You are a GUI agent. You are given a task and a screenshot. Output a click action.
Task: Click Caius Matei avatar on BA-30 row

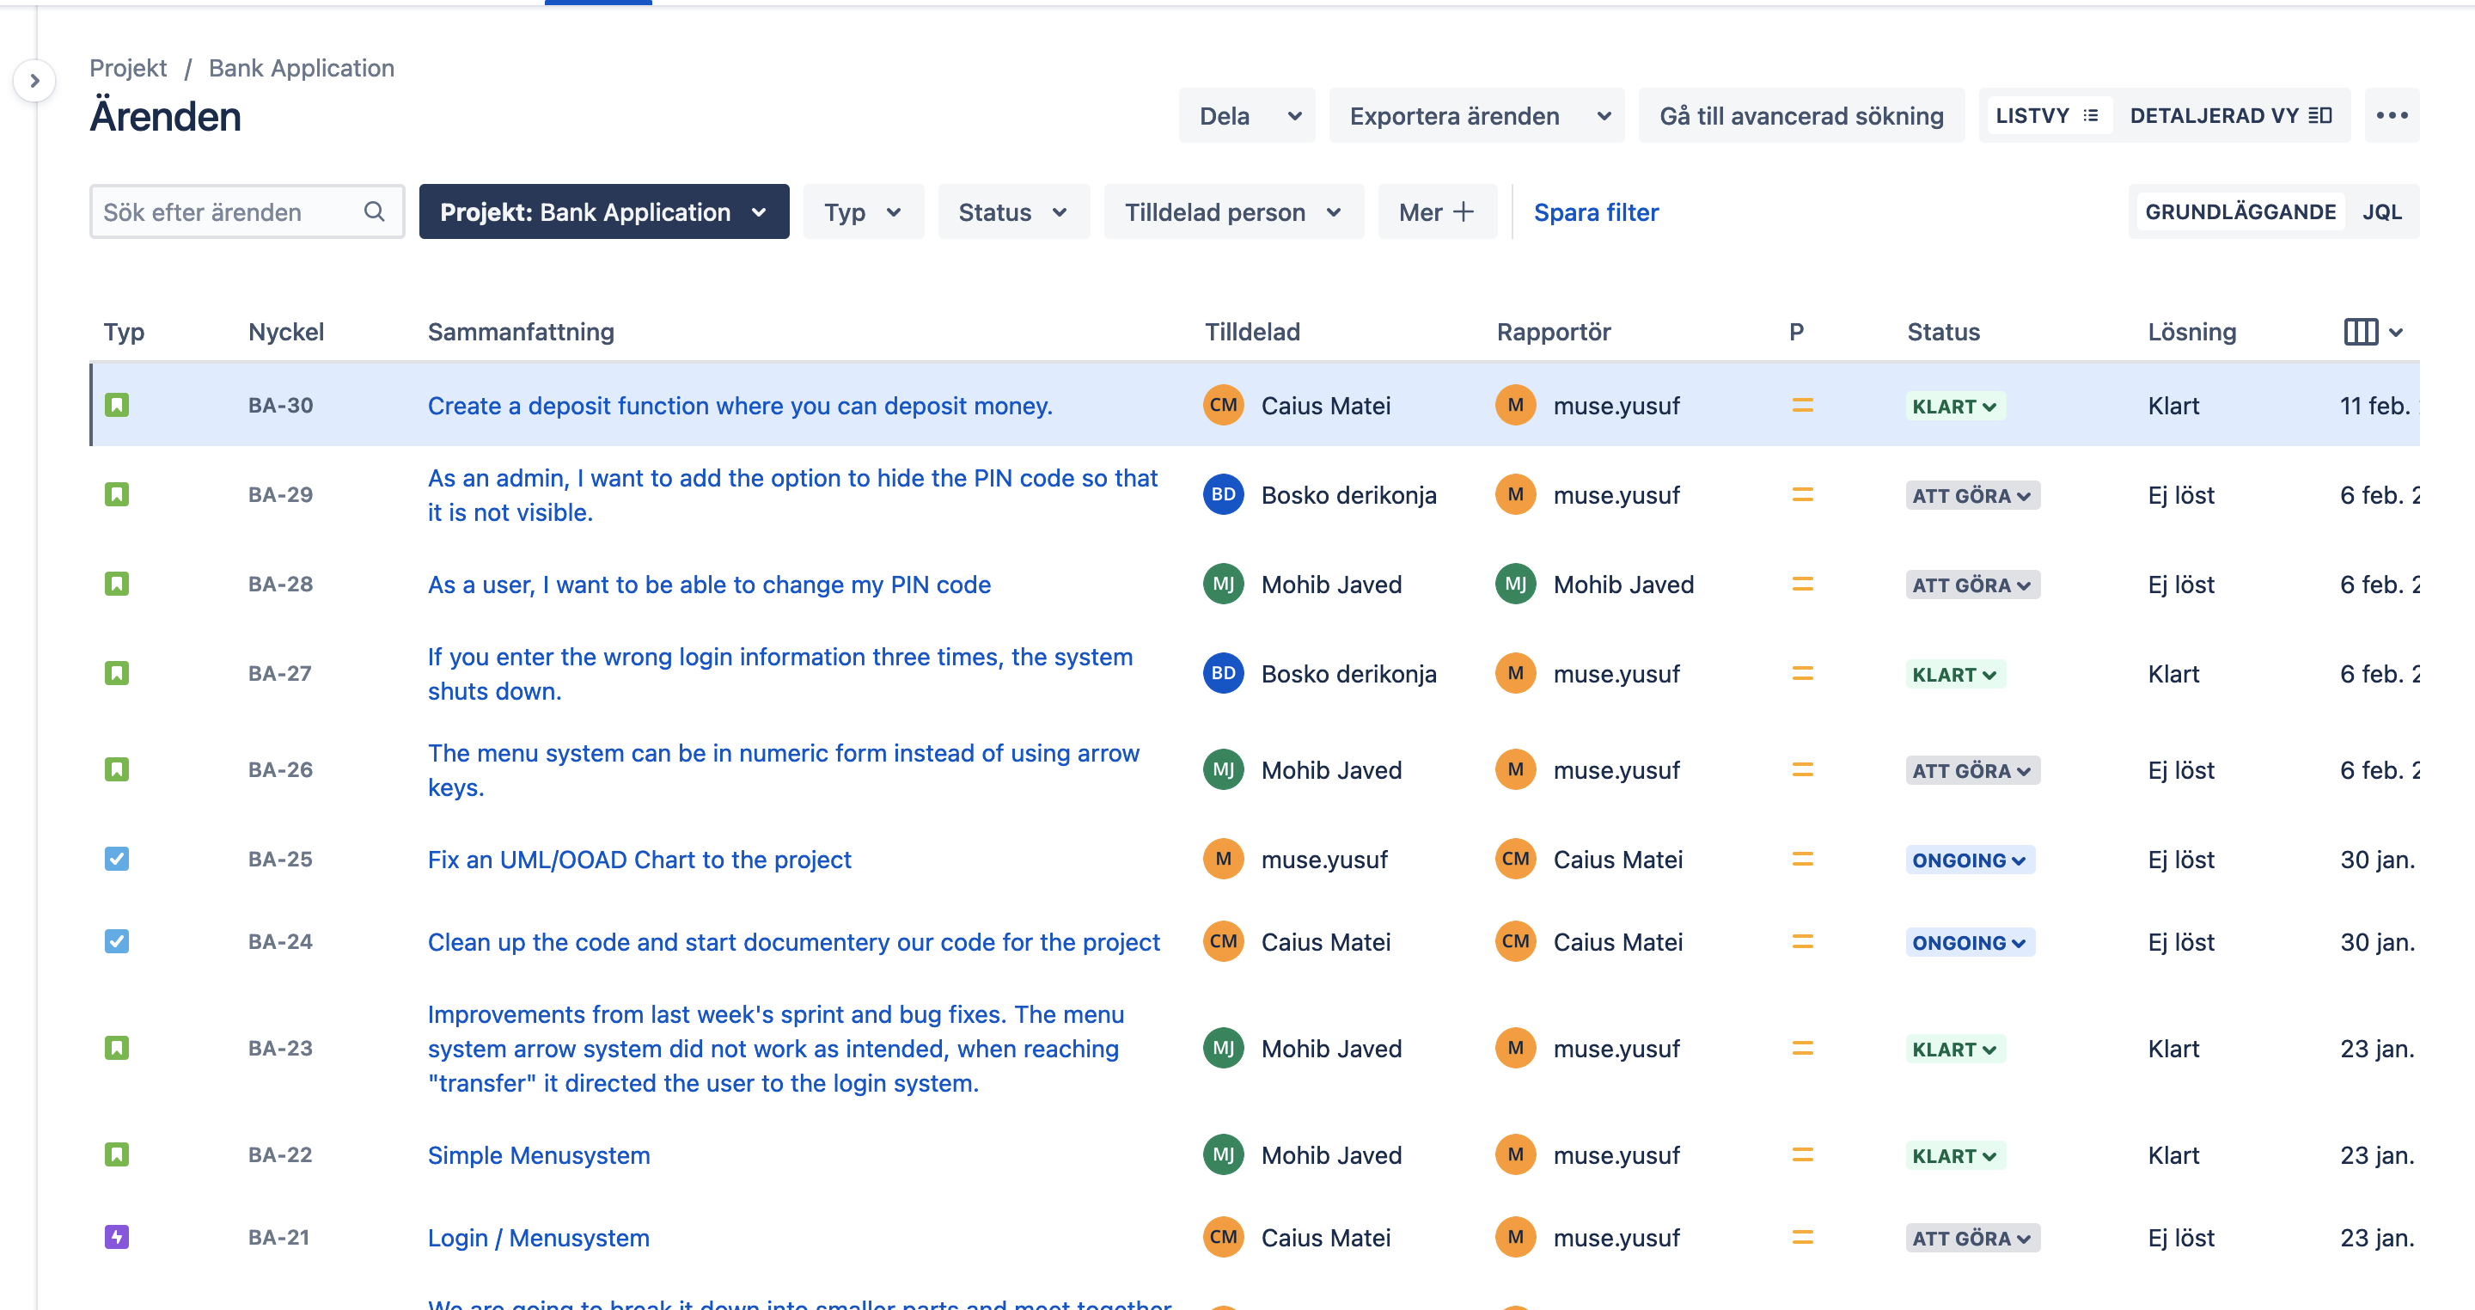pos(1223,405)
